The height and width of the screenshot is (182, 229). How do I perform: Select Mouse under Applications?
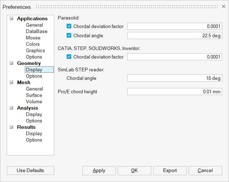33,38
